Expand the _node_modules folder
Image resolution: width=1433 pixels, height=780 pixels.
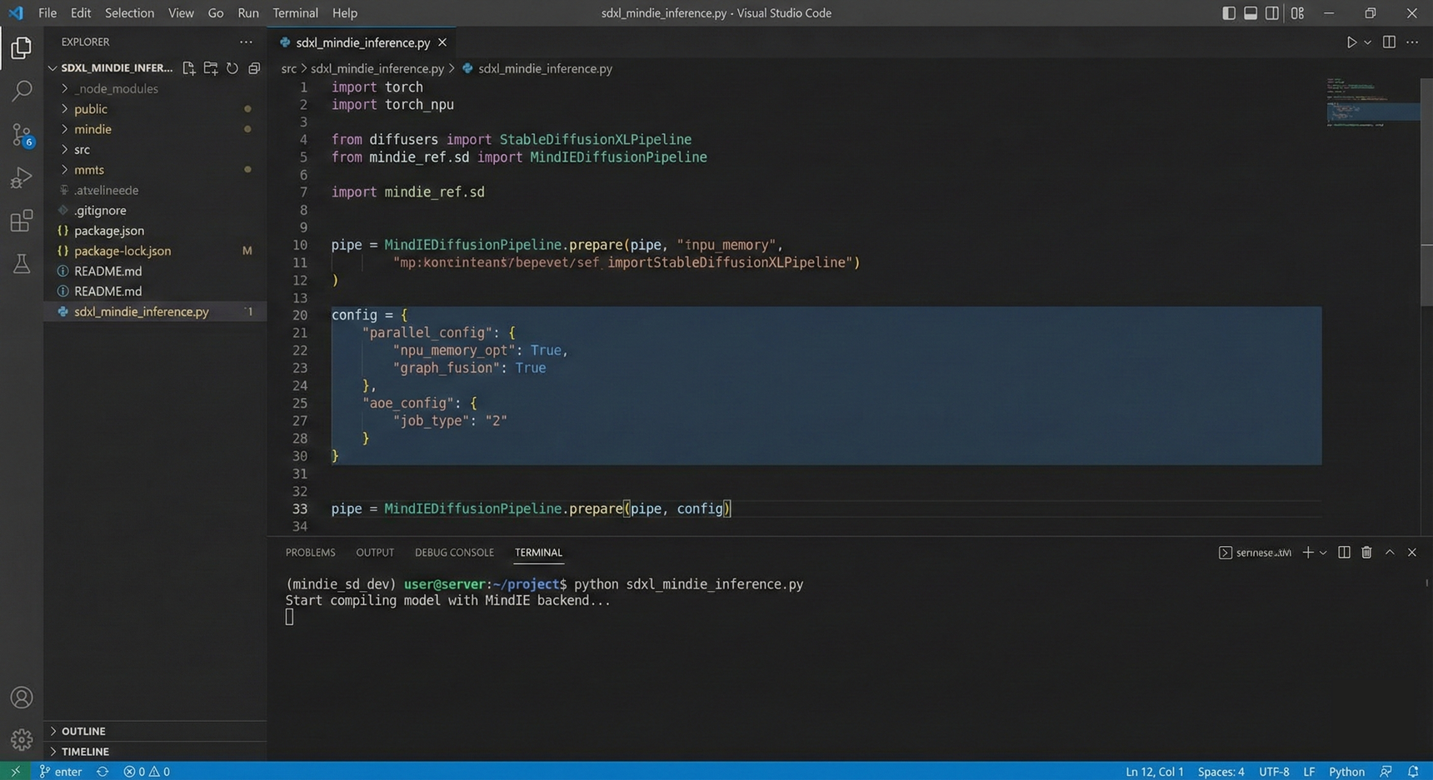155,89
